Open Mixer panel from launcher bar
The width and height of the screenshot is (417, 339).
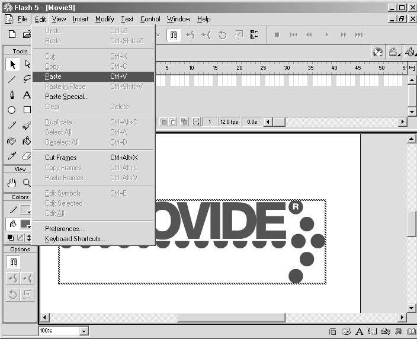click(x=346, y=331)
